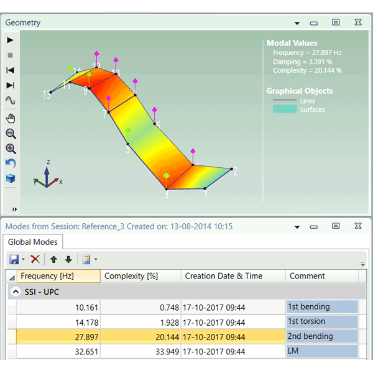Open the 3D cube view options
Image resolution: width=373 pixels, height=373 pixels.
point(11,179)
